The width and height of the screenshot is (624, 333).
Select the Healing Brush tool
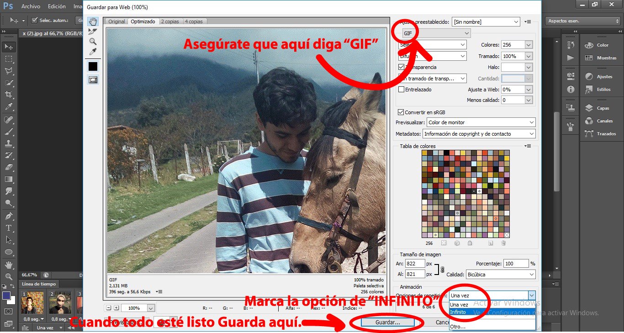tap(8, 119)
